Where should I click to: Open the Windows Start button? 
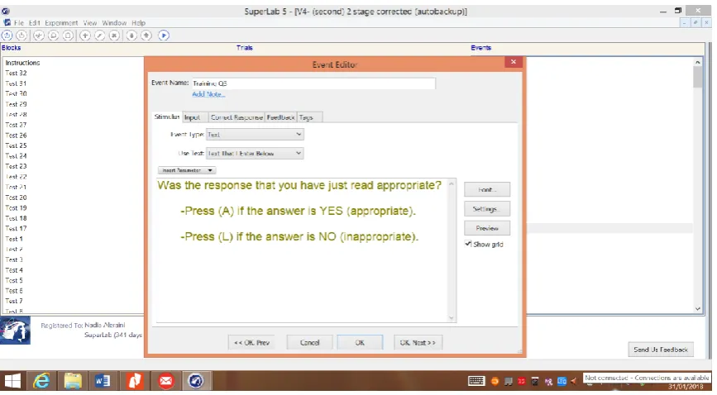click(12, 380)
